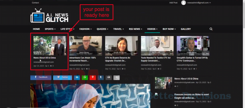Click the main article featured image

click(x=90, y=96)
